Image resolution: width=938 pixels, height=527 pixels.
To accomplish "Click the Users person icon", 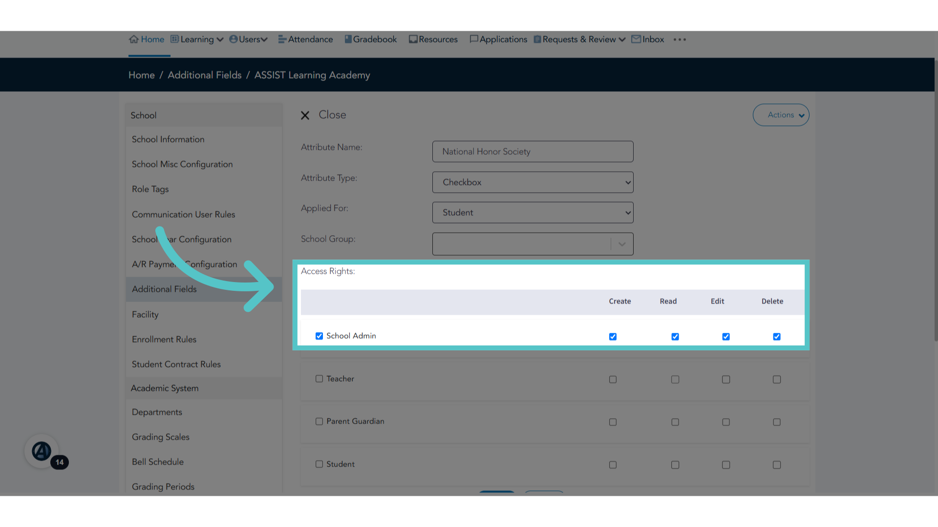I will pyautogui.click(x=234, y=39).
